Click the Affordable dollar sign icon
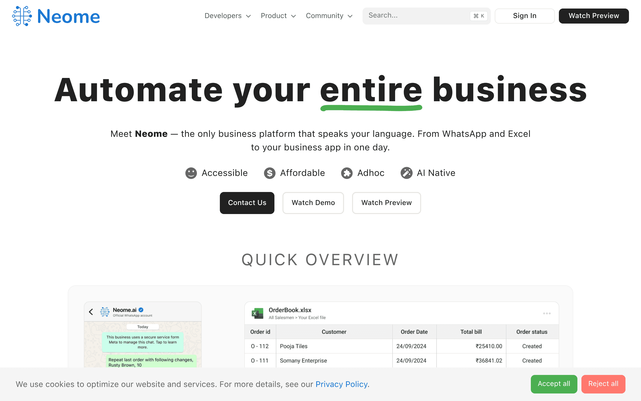Image resolution: width=641 pixels, height=401 pixels. coord(270,173)
